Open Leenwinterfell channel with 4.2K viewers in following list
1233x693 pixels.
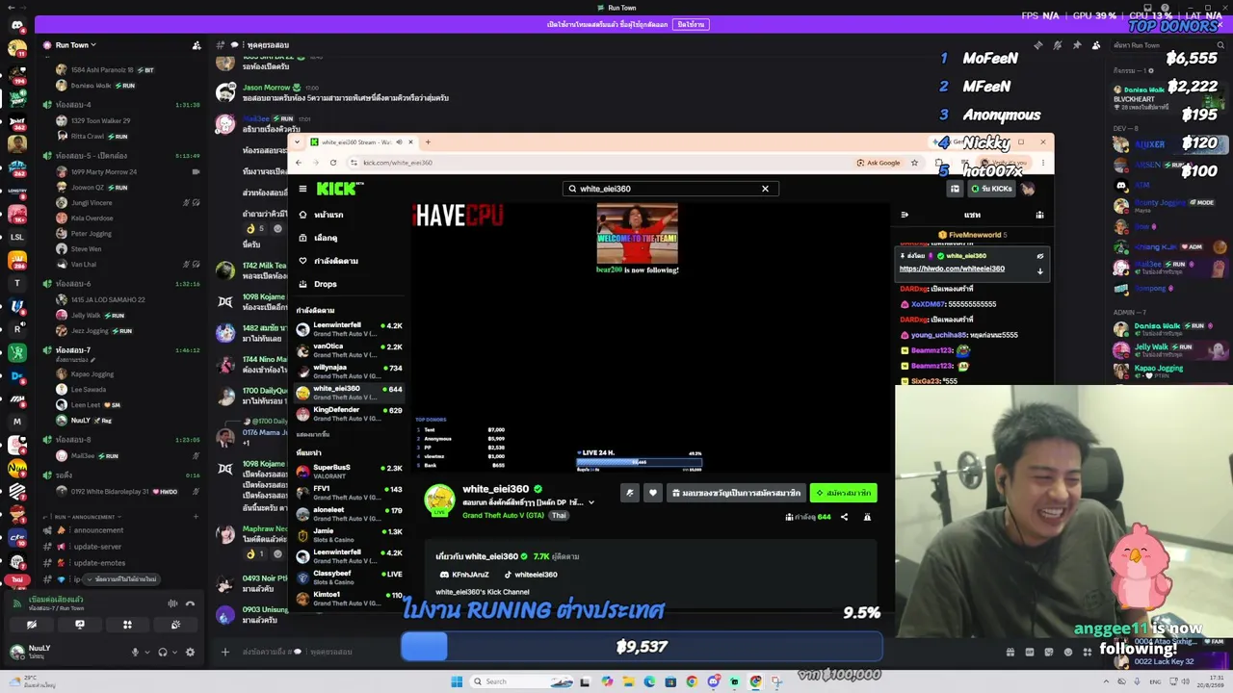coord(350,329)
